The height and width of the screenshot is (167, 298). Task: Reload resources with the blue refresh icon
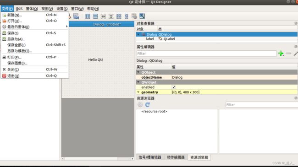click(x=148, y=105)
